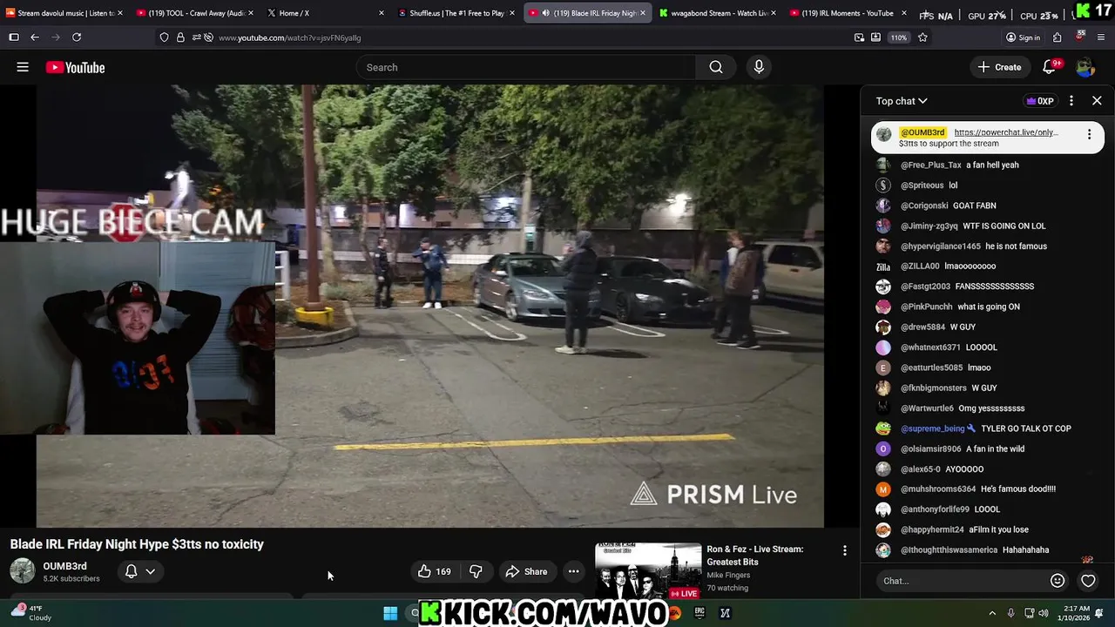Open the 0XP points badge in chat
Image resolution: width=1115 pixels, height=627 pixels.
click(1040, 101)
